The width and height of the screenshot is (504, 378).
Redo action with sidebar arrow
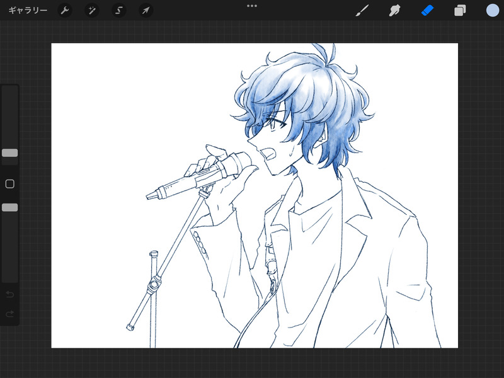click(x=10, y=314)
